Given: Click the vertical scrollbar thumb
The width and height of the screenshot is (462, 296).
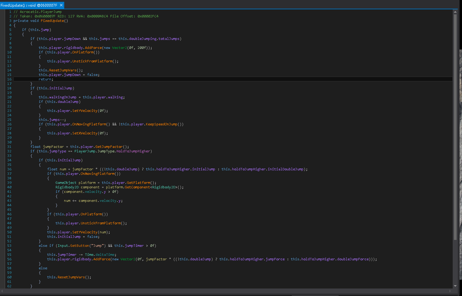Looking at the screenshot, I should [455, 126].
